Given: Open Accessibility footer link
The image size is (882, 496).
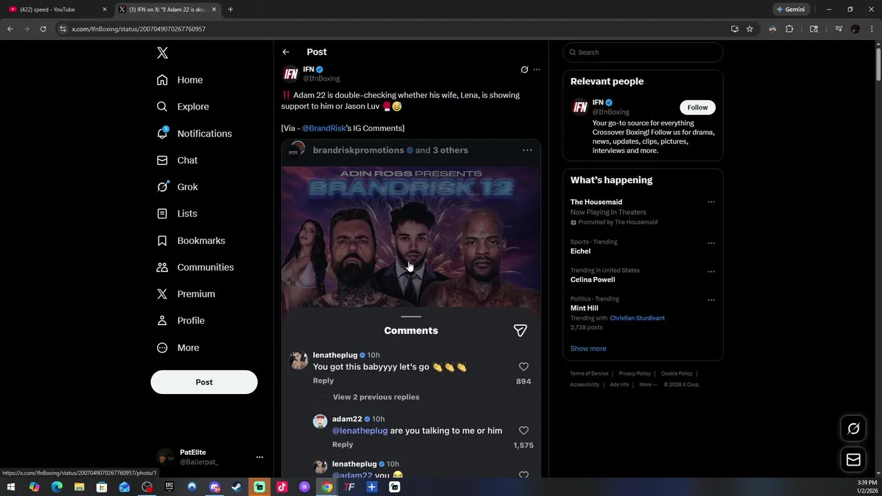Looking at the screenshot, I should click(x=584, y=384).
